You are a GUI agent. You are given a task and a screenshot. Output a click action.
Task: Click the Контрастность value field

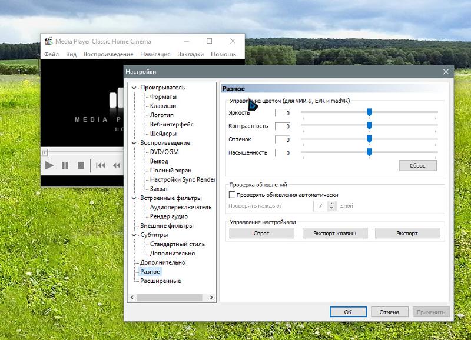click(283, 126)
